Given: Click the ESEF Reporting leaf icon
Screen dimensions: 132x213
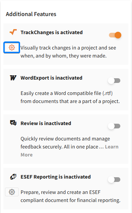Looking at the screenshot, I should pos(13,177).
